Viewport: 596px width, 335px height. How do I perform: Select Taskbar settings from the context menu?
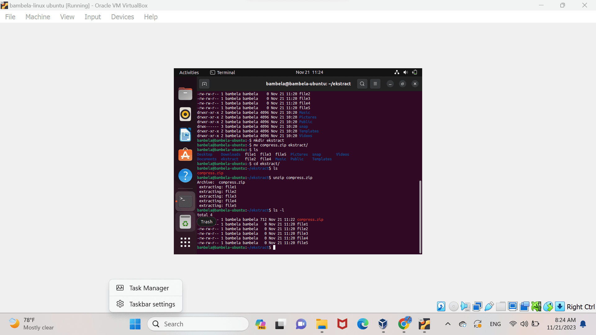(146, 304)
